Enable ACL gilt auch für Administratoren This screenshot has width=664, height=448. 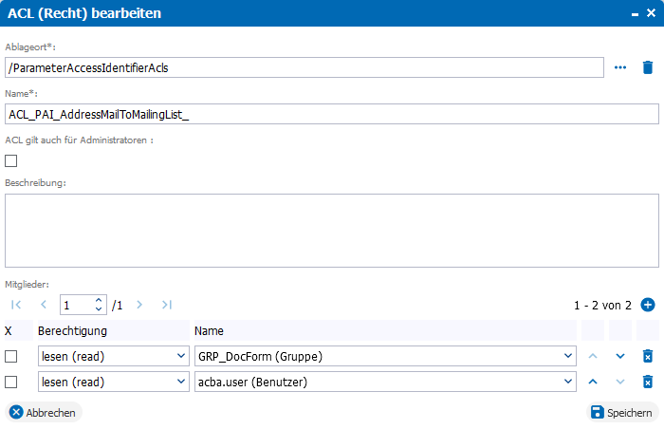point(11,161)
